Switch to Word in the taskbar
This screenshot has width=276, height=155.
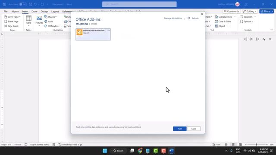[171, 151]
